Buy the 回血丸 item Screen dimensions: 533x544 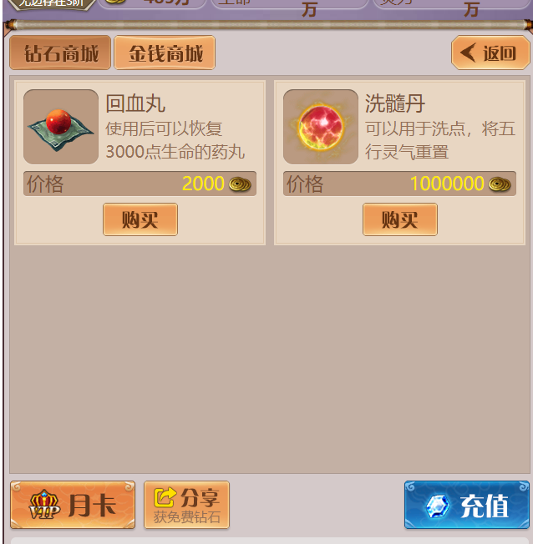[140, 219]
